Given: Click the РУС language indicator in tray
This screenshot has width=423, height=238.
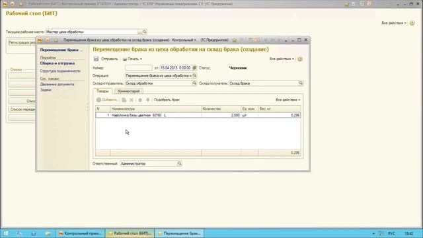Looking at the screenshot, I should [x=392, y=233].
